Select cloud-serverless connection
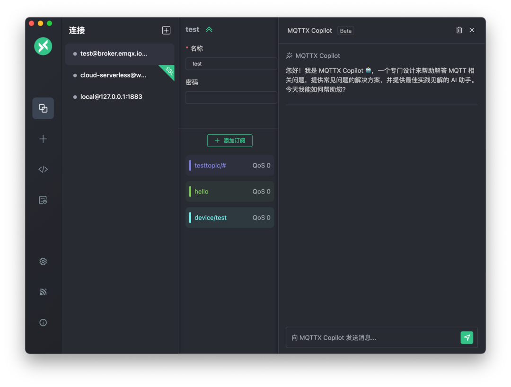 120,75
